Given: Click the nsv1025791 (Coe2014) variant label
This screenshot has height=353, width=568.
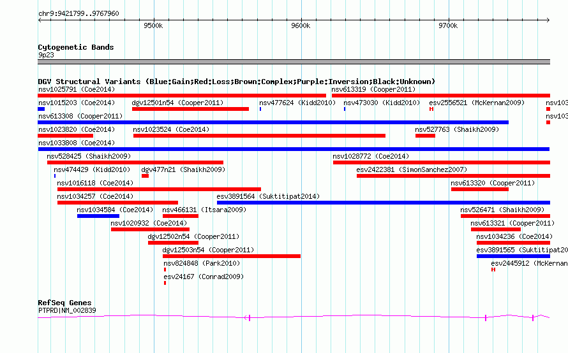Looking at the screenshot, I should [x=77, y=89].
